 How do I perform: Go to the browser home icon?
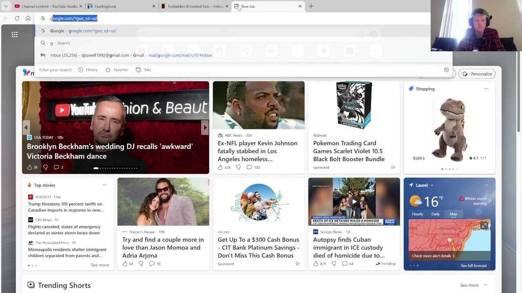28,18
